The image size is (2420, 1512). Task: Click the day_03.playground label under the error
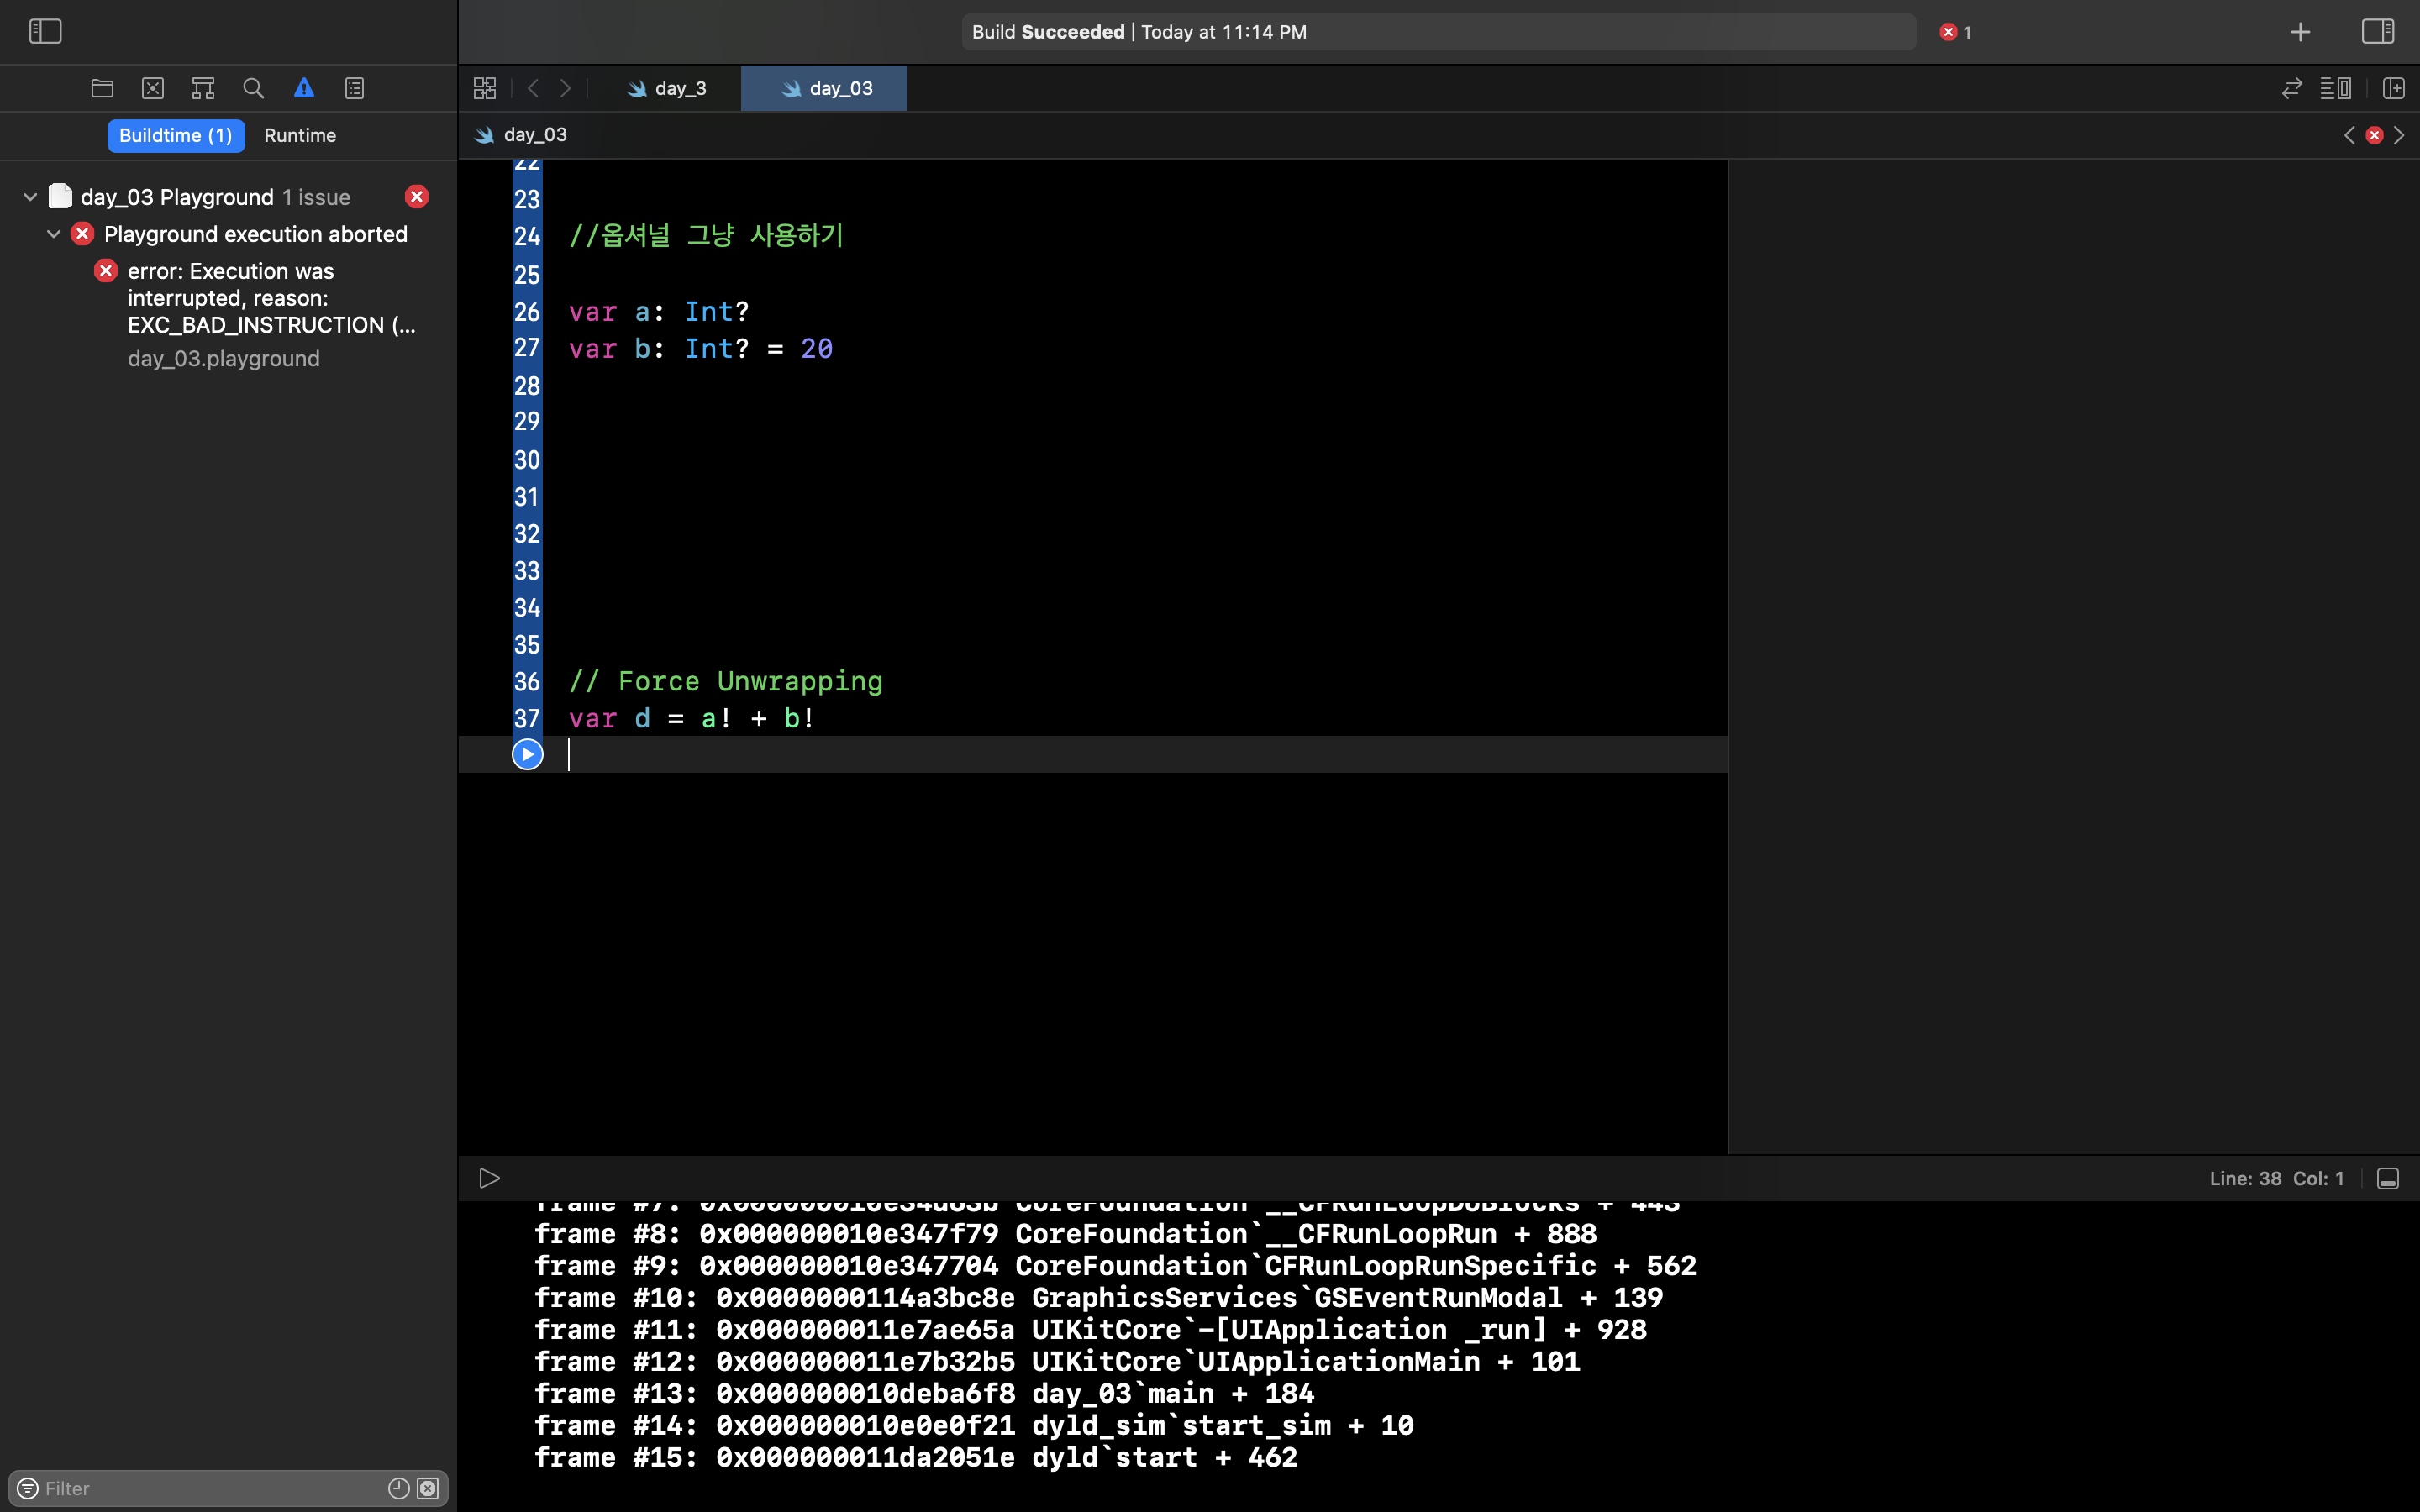[224, 358]
